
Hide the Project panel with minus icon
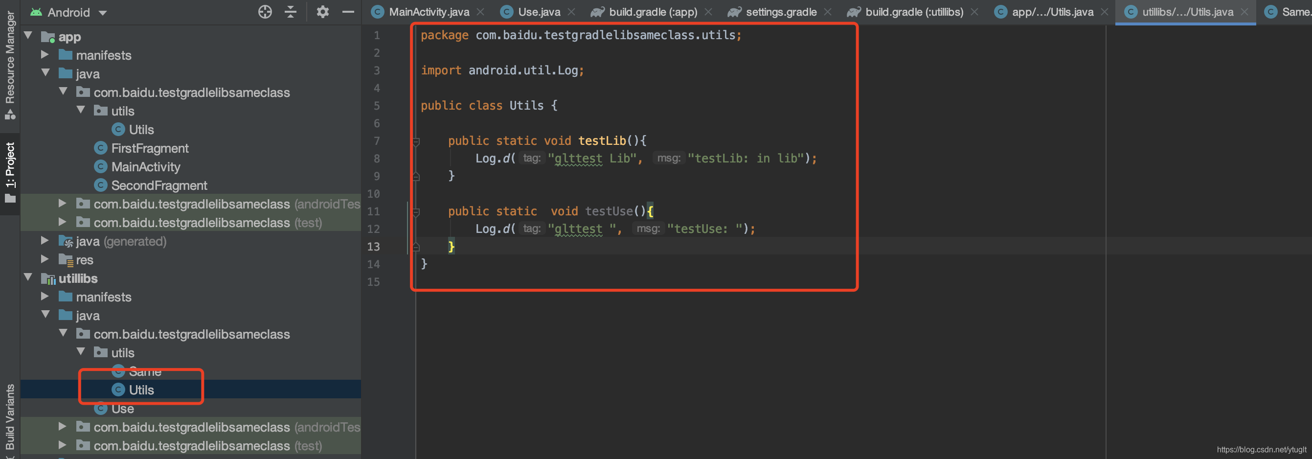pos(348,12)
